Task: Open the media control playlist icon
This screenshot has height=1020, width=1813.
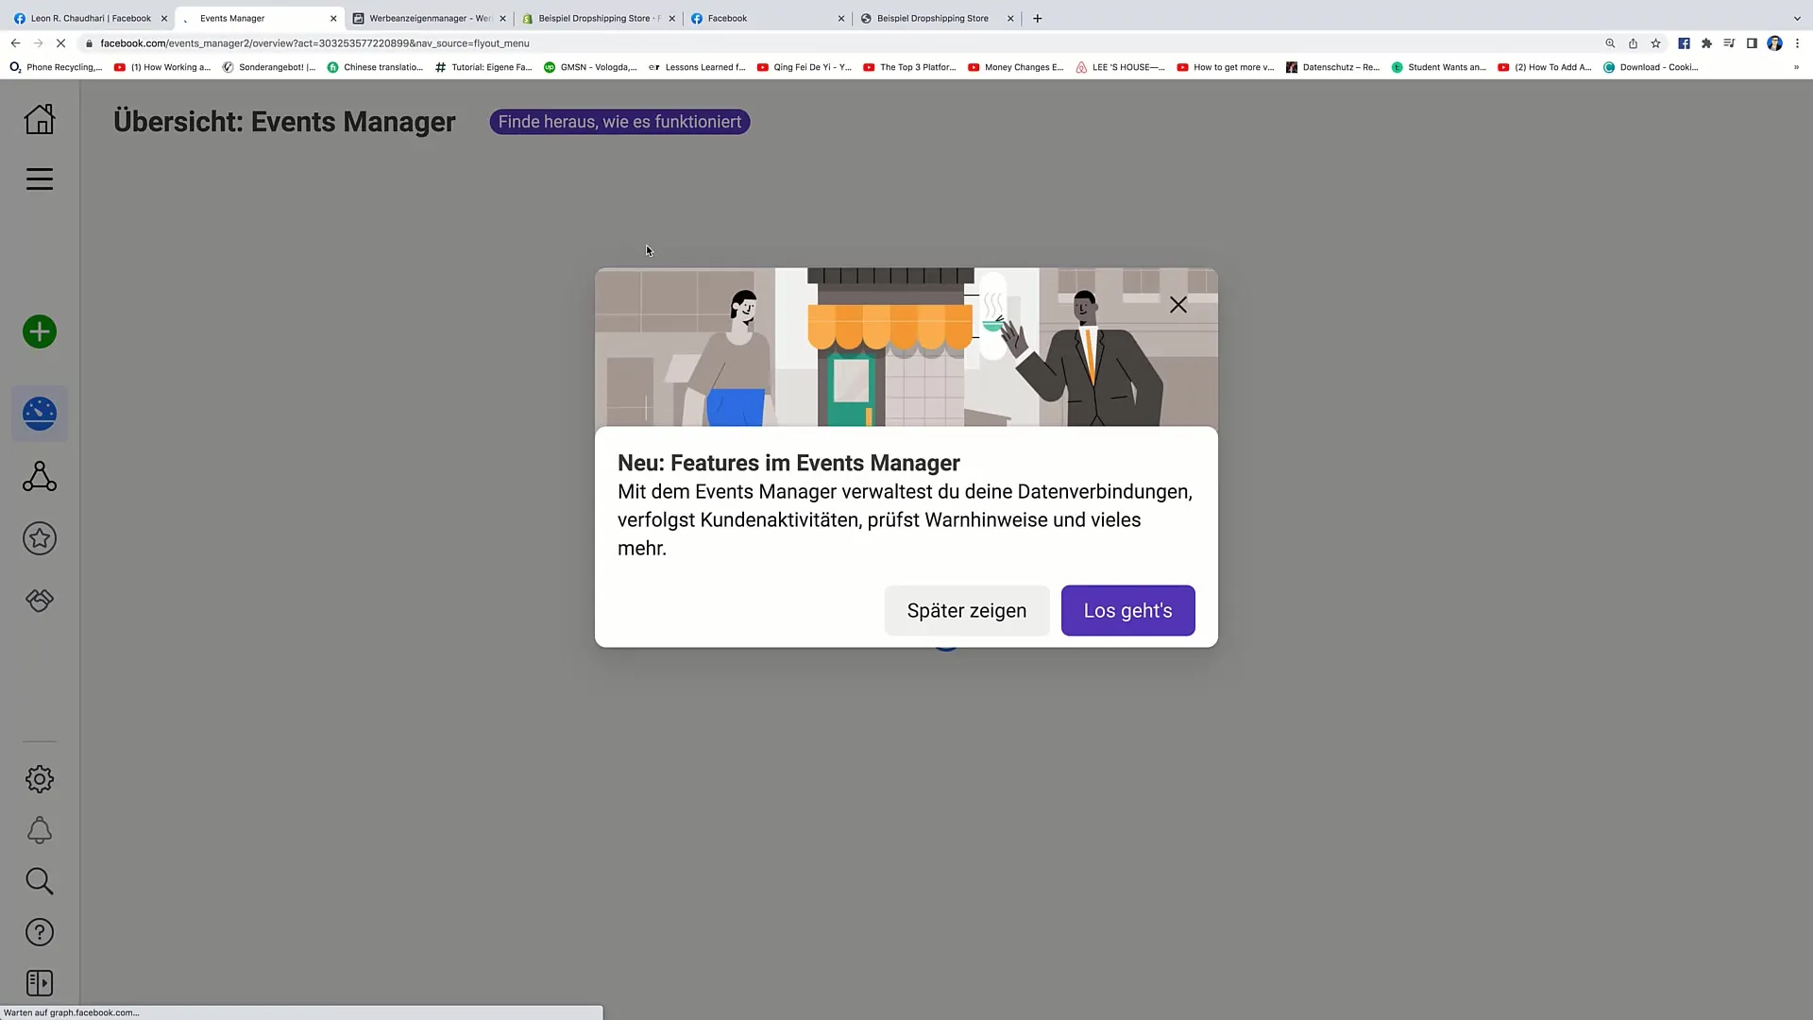Action: [1729, 43]
